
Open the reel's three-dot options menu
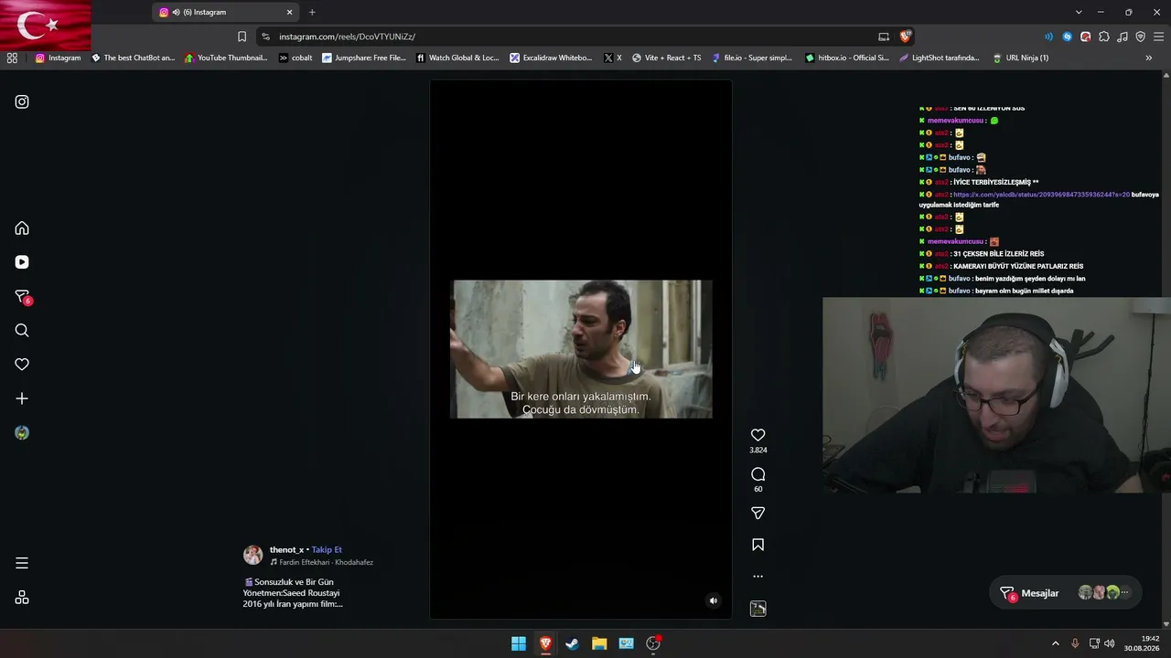pyautogui.click(x=757, y=577)
